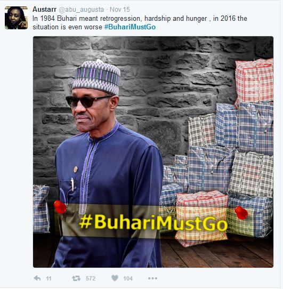Click the red checkered bag on top
The image size is (283, 289).
[254, 81]
